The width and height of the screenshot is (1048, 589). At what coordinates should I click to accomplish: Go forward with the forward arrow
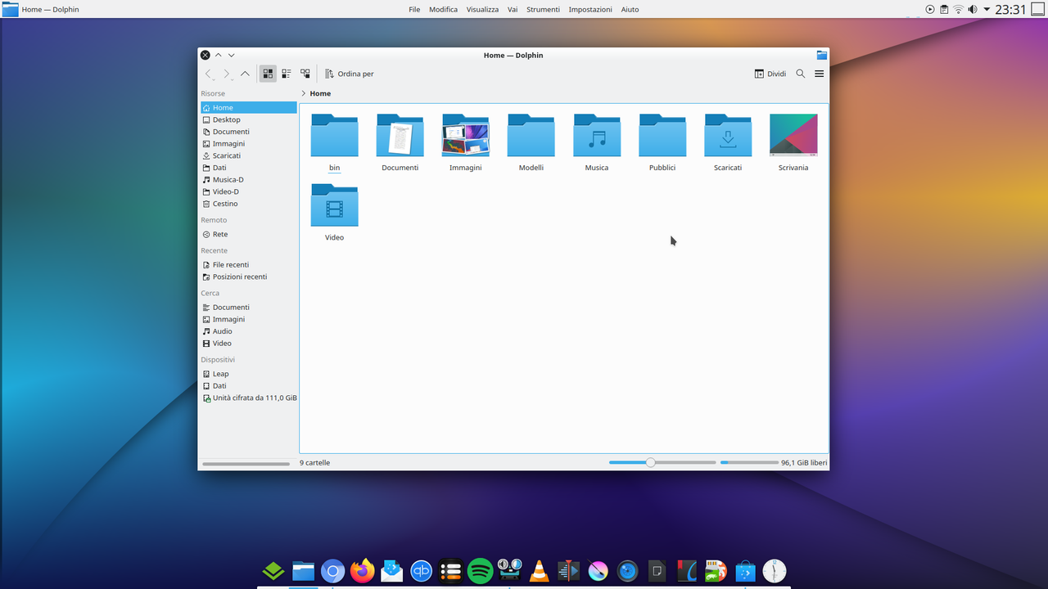(227, 74)
